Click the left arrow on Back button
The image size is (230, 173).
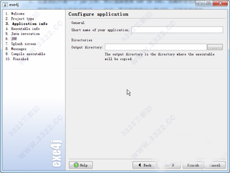click(140, 165)
